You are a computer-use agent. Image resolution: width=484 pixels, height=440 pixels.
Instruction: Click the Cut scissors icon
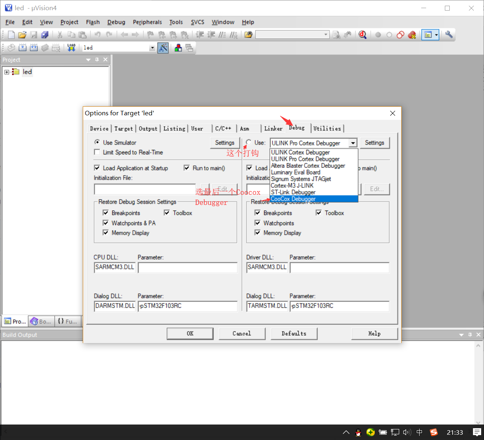[60, 35]
